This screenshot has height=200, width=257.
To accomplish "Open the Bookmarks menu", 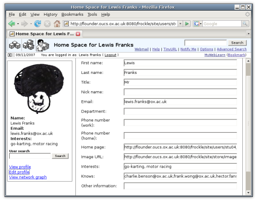I will [72, 14].
